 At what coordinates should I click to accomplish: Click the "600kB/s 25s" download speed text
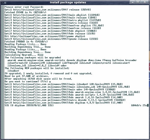(x=139, y=105)
